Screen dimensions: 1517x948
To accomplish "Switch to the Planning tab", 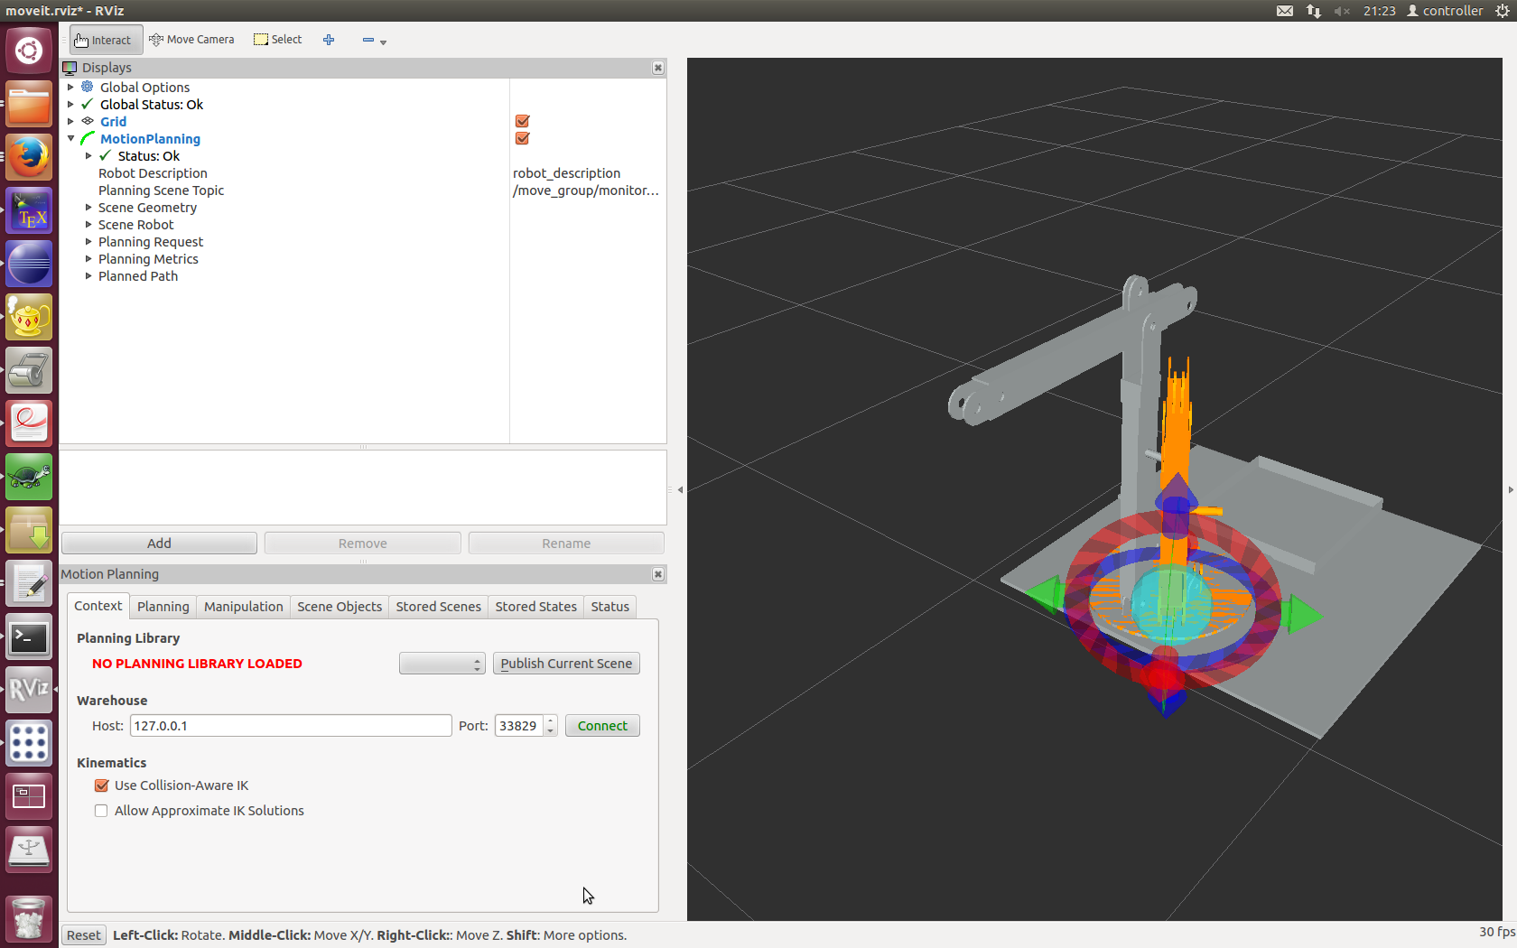I will (x=163, y=607).
